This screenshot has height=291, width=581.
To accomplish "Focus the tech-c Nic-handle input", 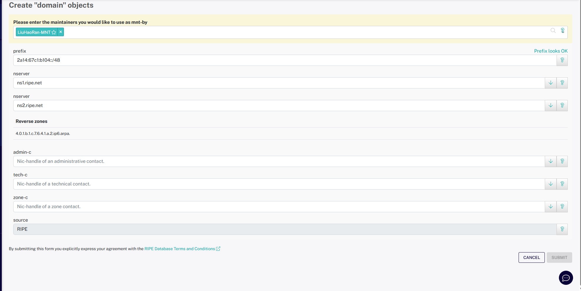I will click(279, 184).
